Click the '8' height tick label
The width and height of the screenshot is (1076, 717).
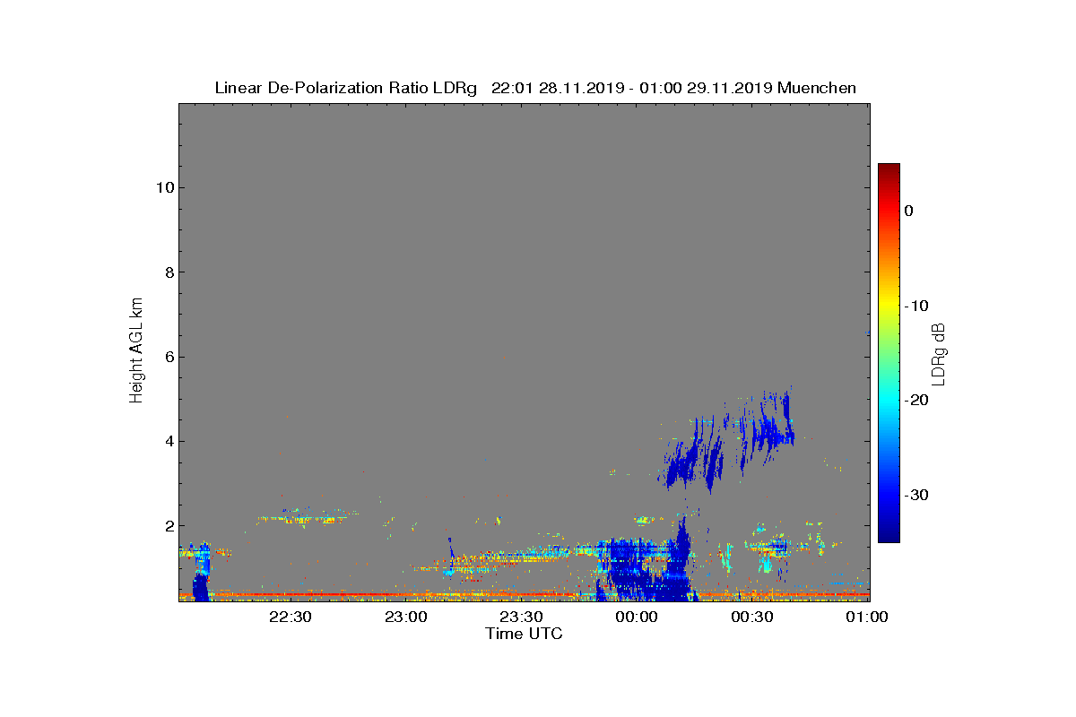point(168,272)
